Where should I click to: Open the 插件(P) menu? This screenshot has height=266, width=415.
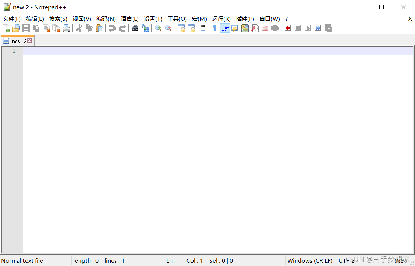pos(245,19)
